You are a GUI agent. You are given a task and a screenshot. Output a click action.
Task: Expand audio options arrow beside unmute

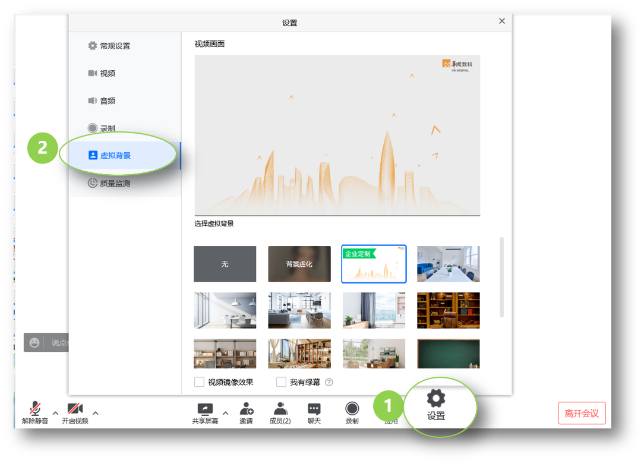[55, 413]
